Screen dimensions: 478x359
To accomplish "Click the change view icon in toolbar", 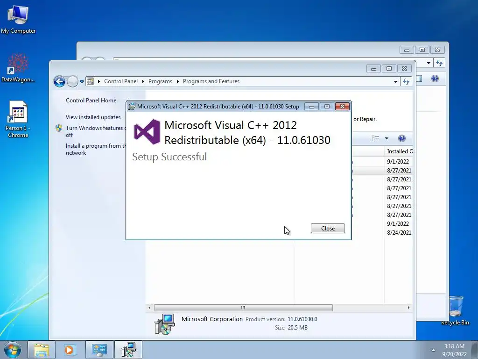I will click(x=376, y=138).
